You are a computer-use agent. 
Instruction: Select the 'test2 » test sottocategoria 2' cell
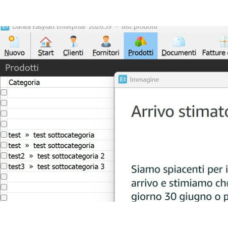point(61,156)
